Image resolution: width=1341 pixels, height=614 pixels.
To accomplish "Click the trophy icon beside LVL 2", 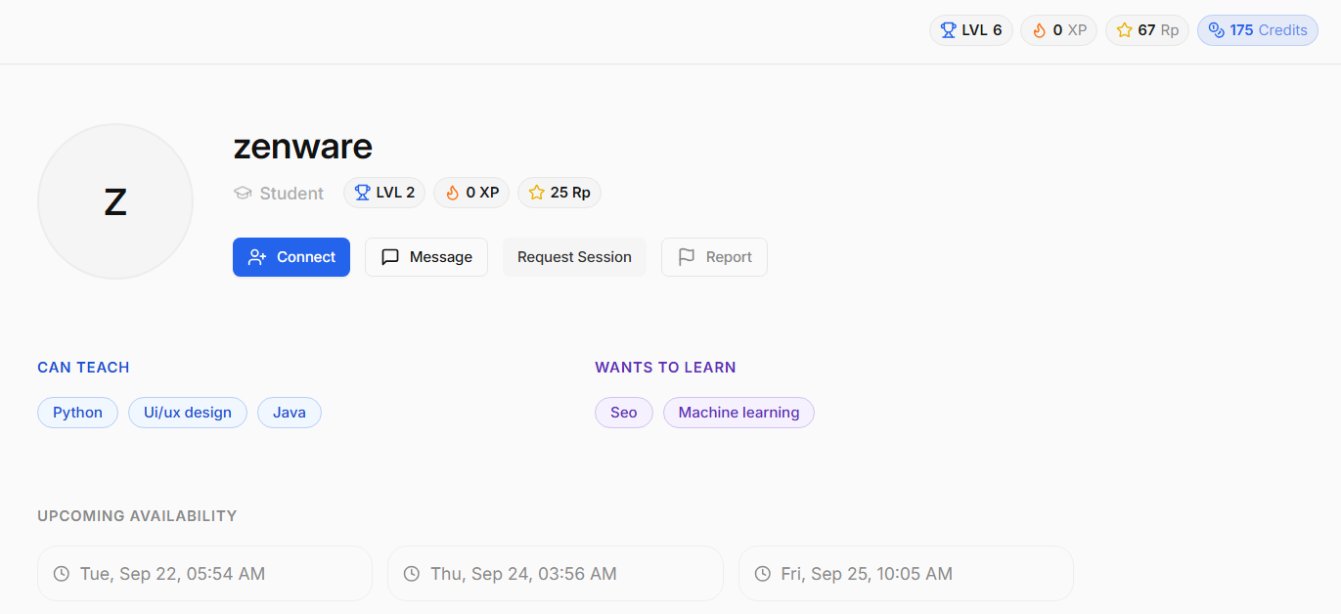I will tap(362, 193).
